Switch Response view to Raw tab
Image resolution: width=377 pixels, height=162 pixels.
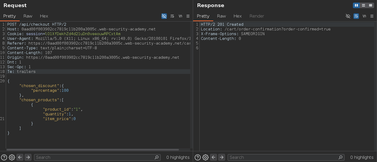click(x=221, y=16)
